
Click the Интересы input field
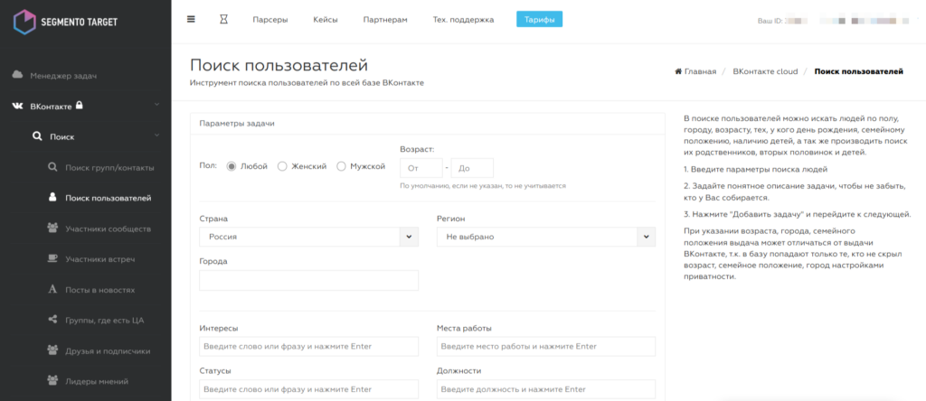pyautogui.click(x=309, y=346)
